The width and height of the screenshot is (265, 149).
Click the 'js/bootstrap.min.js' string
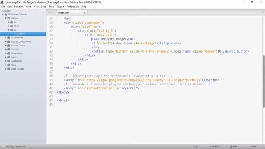tap(103, 88)
